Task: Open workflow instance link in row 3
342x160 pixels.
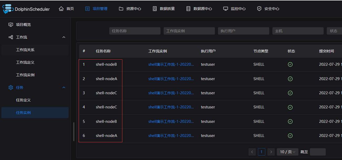Action: 171,93
